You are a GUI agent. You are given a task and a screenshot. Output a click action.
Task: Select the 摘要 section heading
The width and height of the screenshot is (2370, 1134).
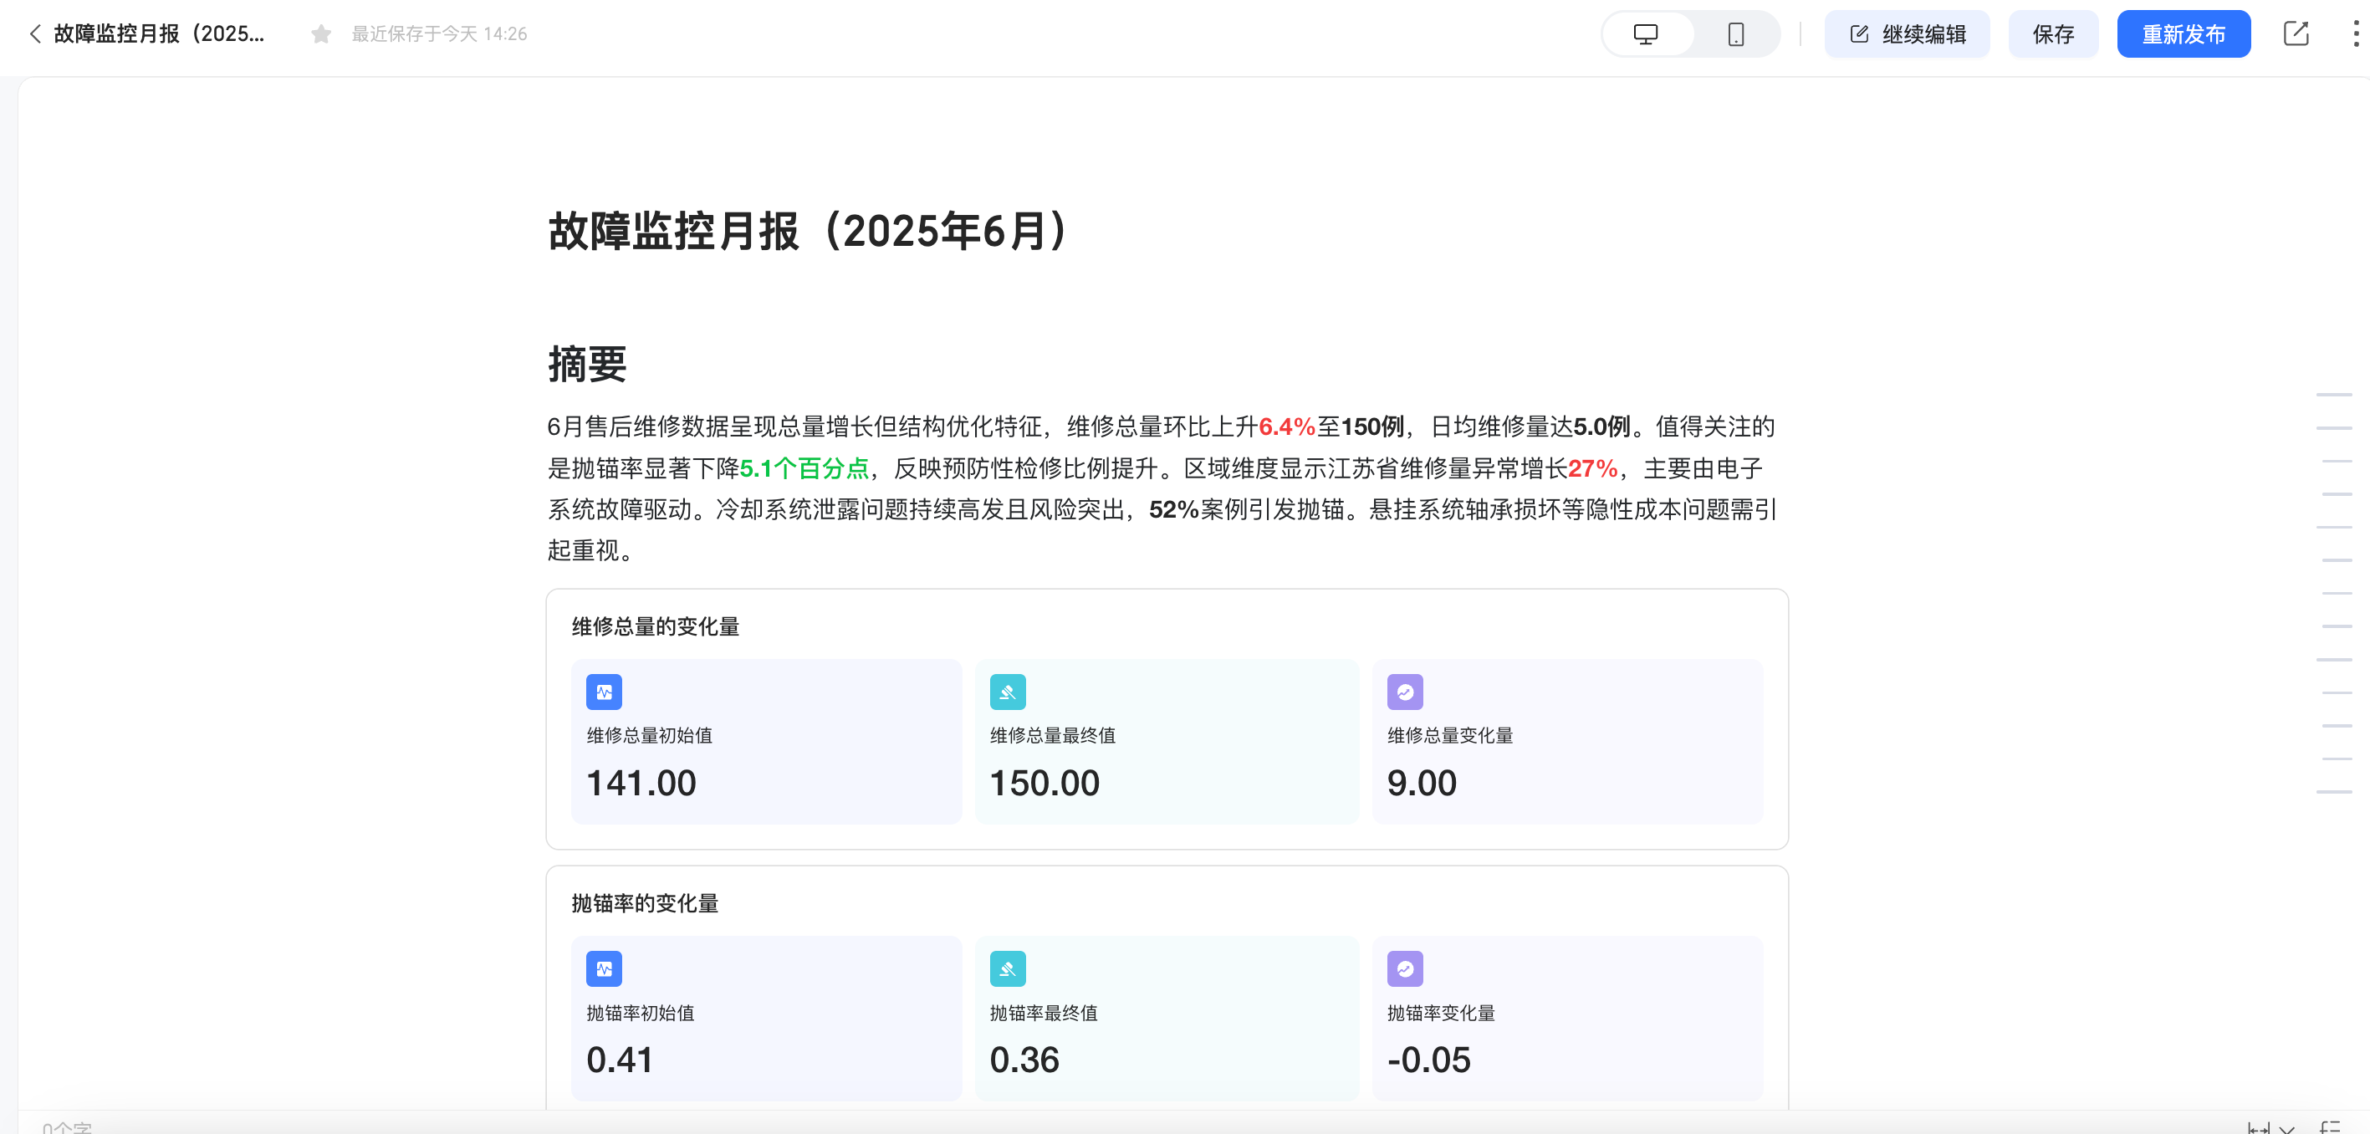tap(587, 365)
